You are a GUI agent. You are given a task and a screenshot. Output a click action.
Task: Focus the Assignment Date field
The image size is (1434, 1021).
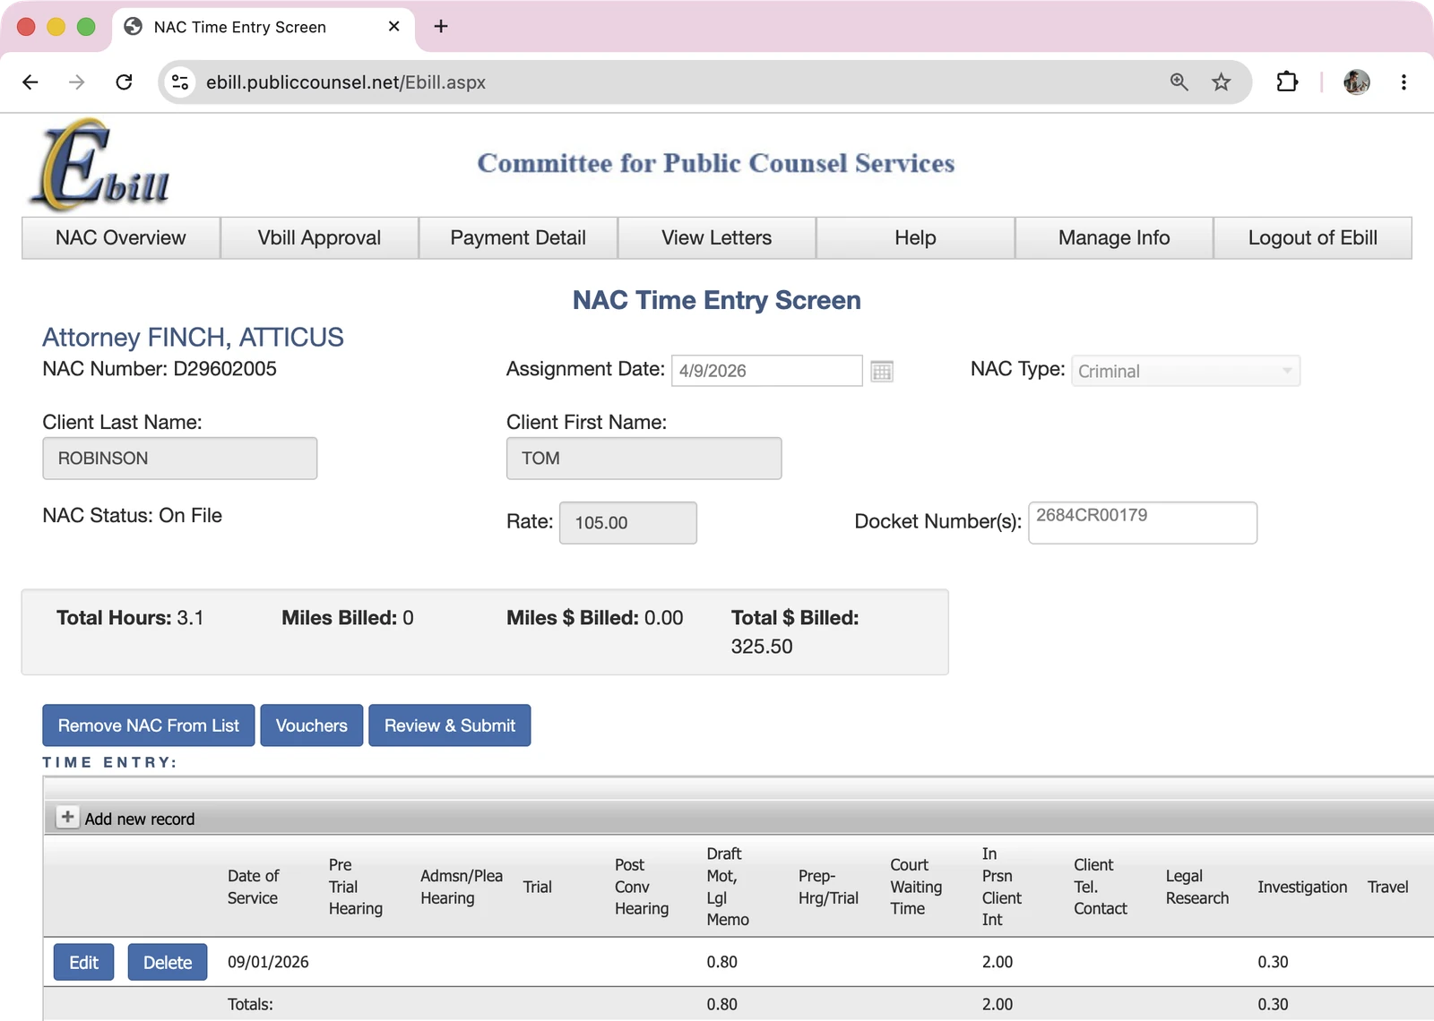[767, 371]
